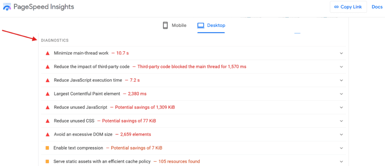Expand Reduce JavaScript execution time chevron

click(341, 80)
